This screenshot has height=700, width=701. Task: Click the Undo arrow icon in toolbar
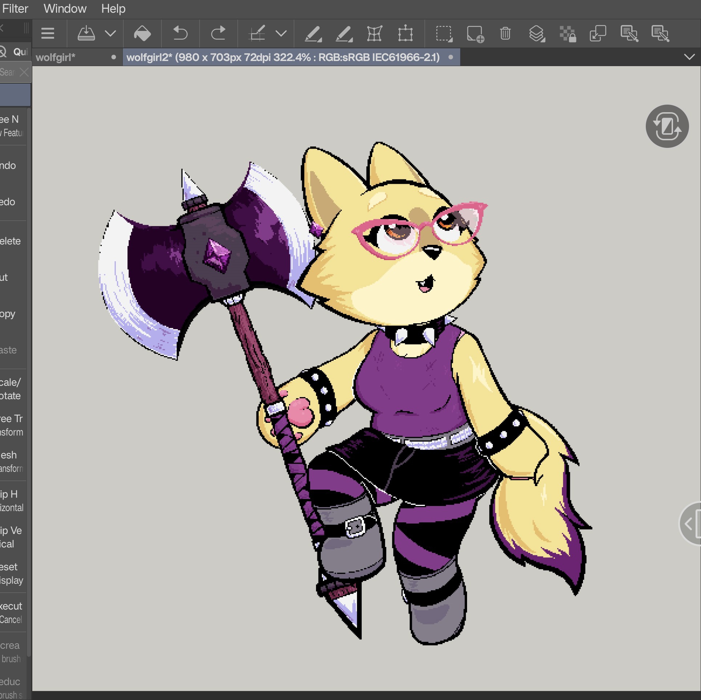click(x=180, y=34)
